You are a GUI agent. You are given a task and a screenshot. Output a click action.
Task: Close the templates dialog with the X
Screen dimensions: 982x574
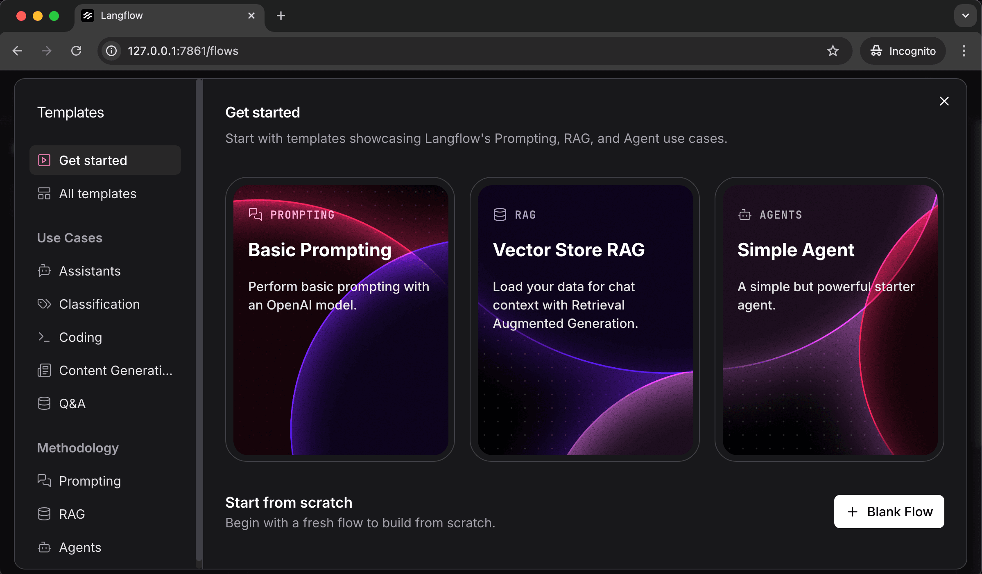[x=944, y=101]
